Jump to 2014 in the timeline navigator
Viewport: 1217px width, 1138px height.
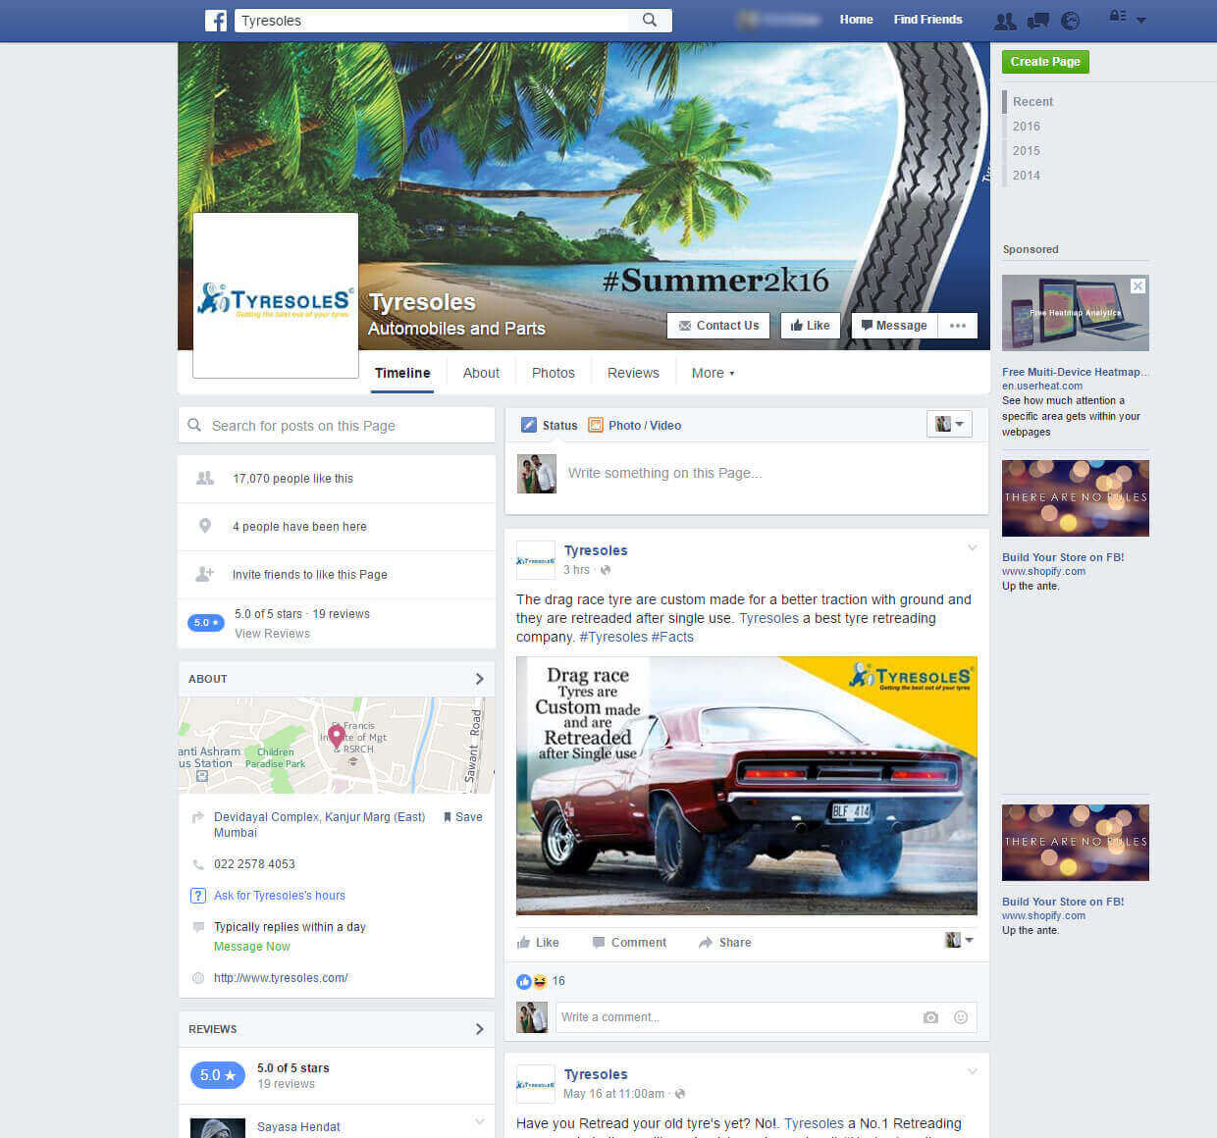(x=1026, y=176)
